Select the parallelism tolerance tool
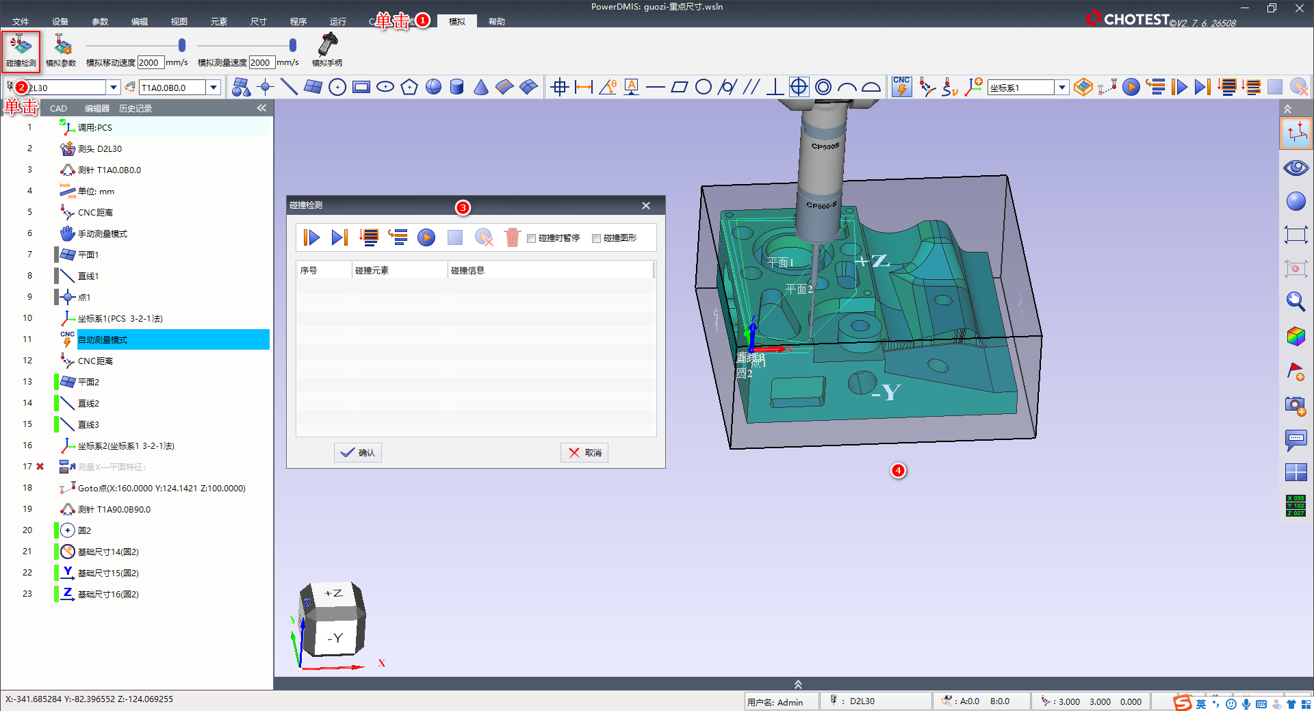Screen dimensions: 1314x711 coord(751,87)
